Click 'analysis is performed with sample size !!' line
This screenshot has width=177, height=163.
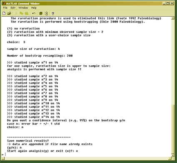(x=44, y=69)
